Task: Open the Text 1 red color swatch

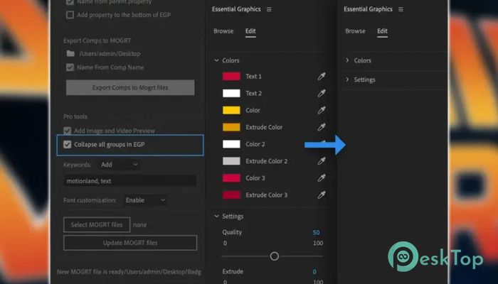Action: click(231, 77)
